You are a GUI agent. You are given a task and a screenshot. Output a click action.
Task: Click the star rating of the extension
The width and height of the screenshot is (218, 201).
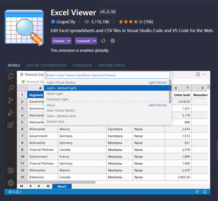[x=131, y=22]
